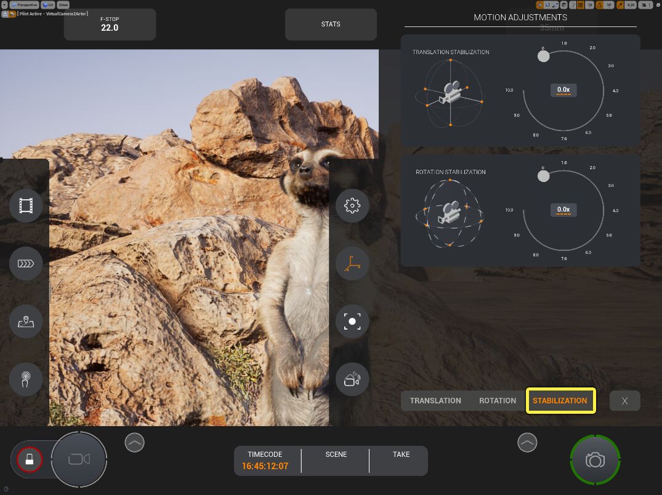
Task: Click the touch gesture finger icon
Action: coord(26,379)
